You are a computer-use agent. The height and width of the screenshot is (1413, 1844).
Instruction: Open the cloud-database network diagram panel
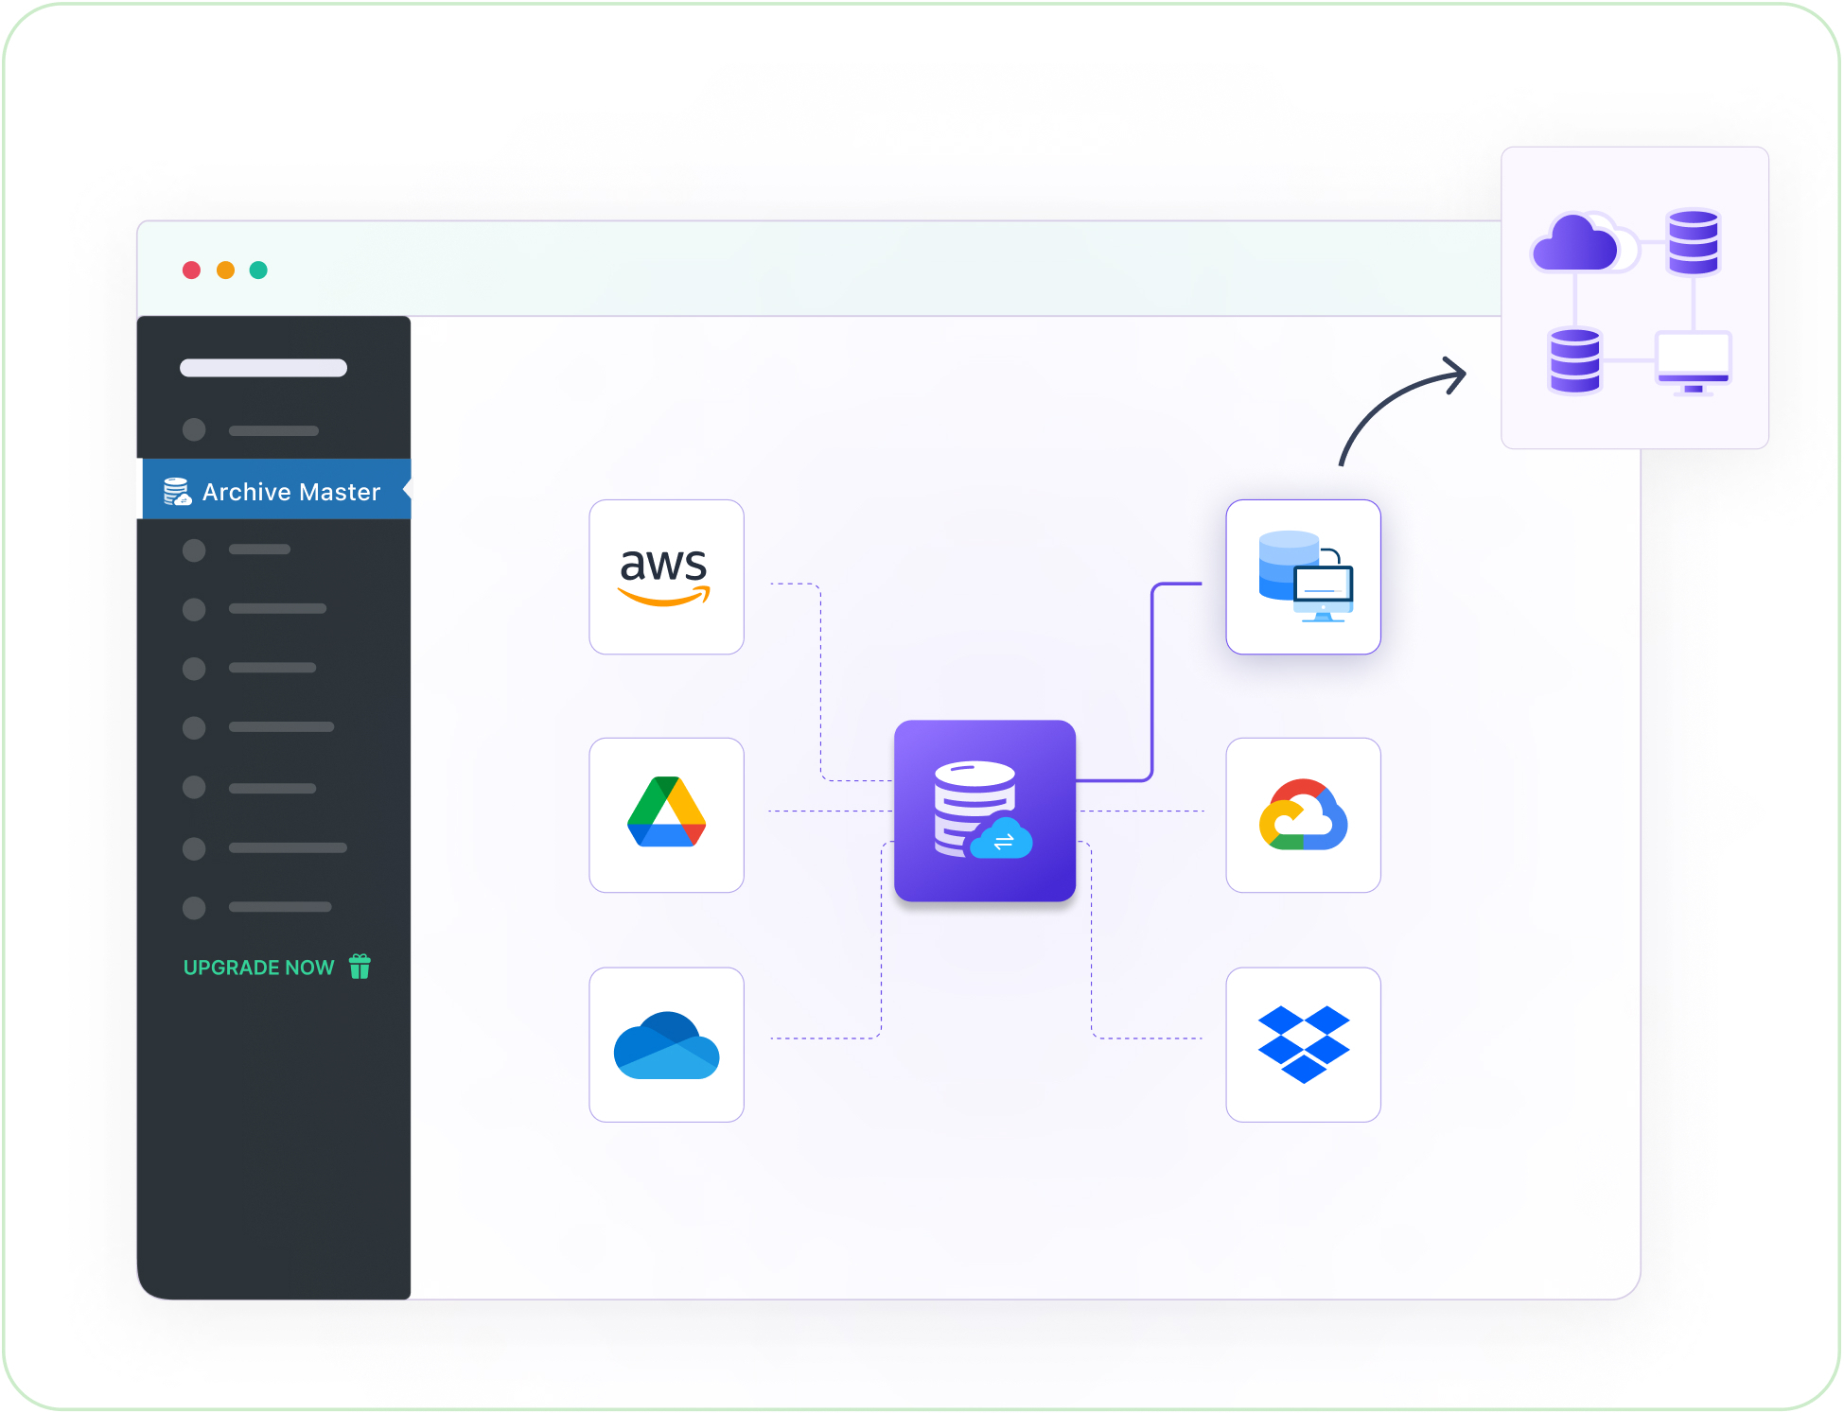pyautogui.click(x=1635, y=298)
